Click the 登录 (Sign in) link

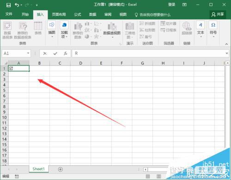tap(171, 5)
